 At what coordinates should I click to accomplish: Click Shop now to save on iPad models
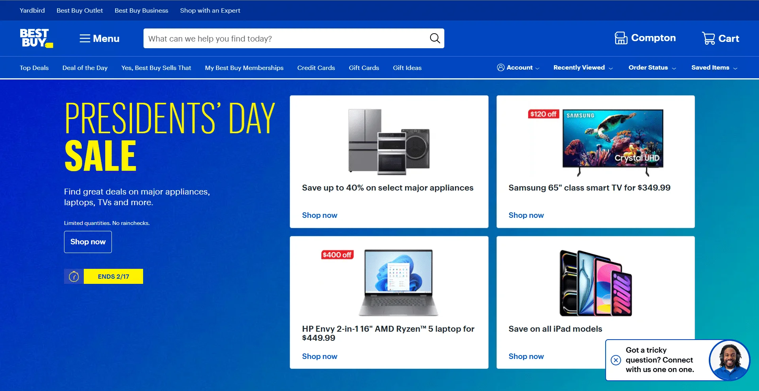tap(526, 356)
